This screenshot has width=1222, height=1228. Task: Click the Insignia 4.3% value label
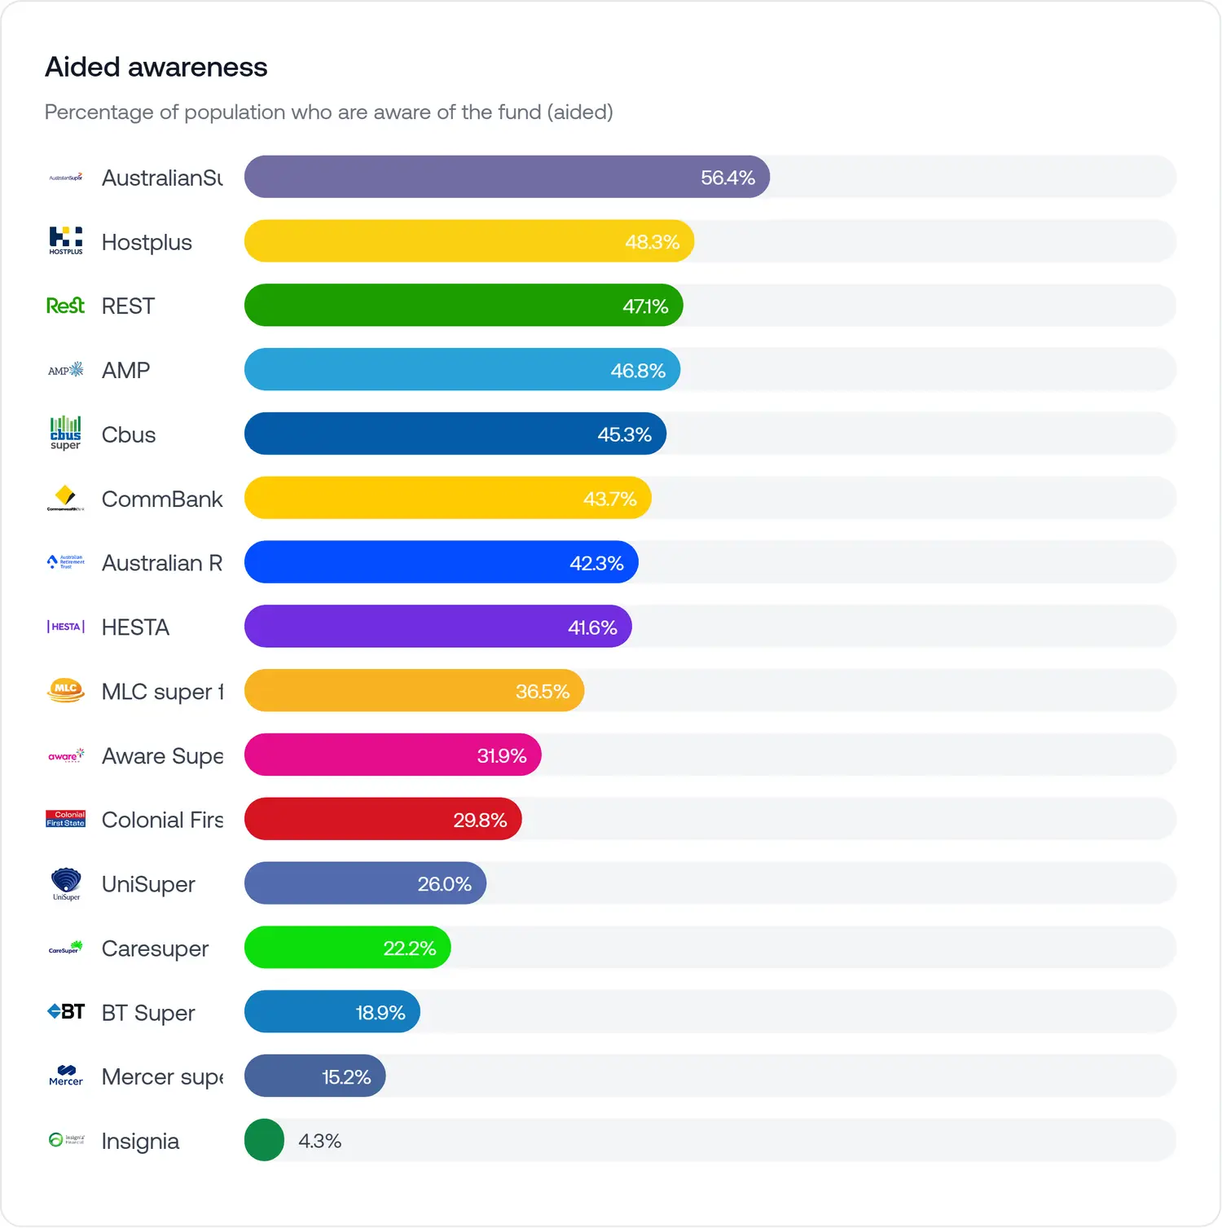point(319,1141)
